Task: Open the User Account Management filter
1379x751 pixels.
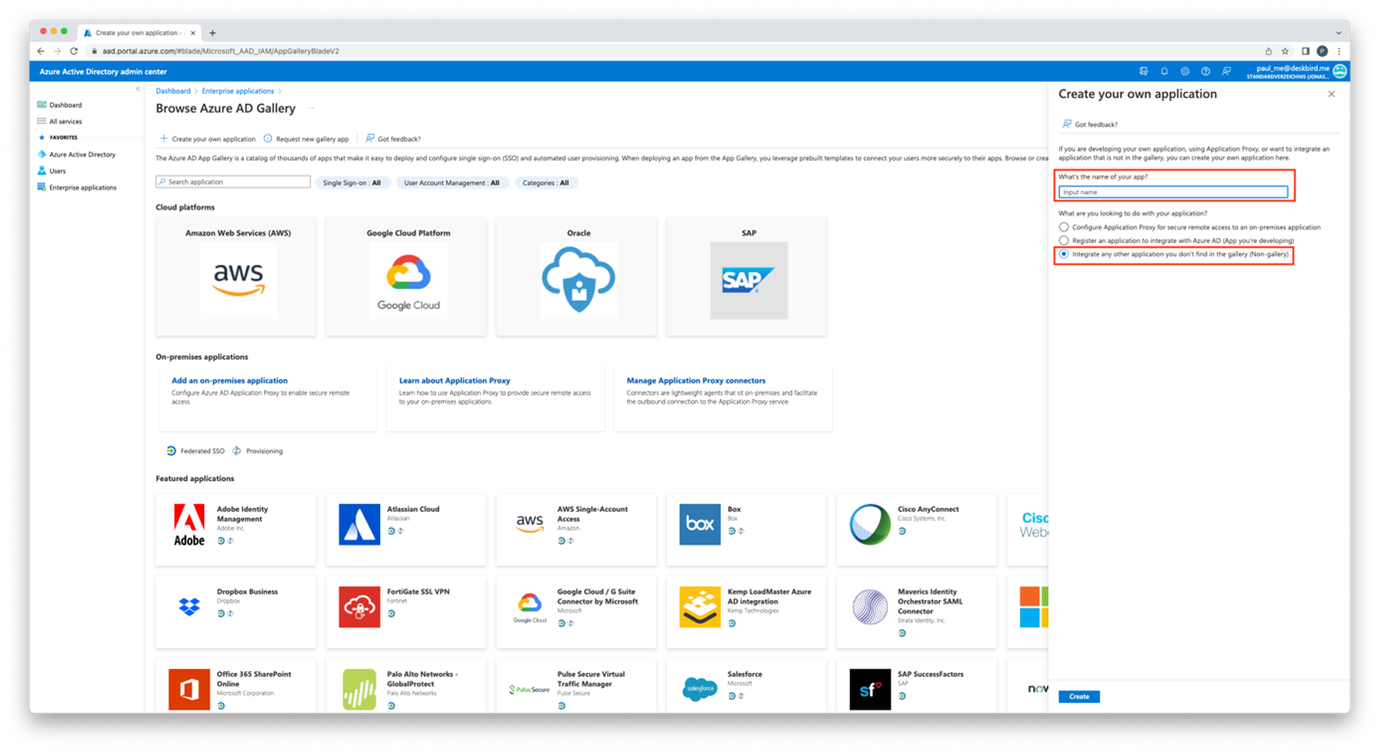Action: pos(452,183)
